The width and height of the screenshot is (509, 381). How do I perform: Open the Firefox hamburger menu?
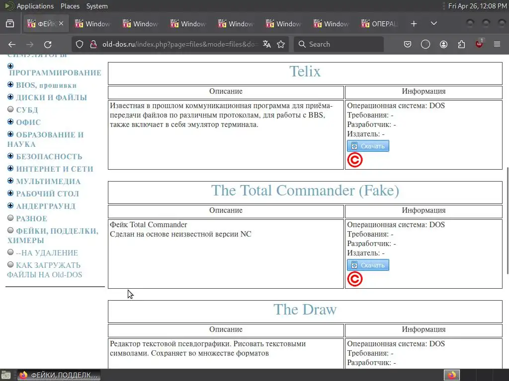497,44
